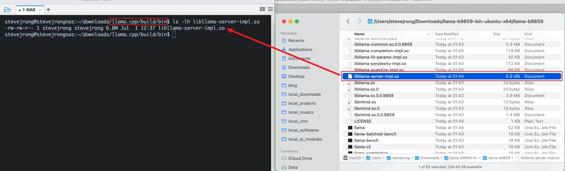565x171 pixels.
Task: Click the 6.8 MB size cell
Action: (x=513, y=77)
